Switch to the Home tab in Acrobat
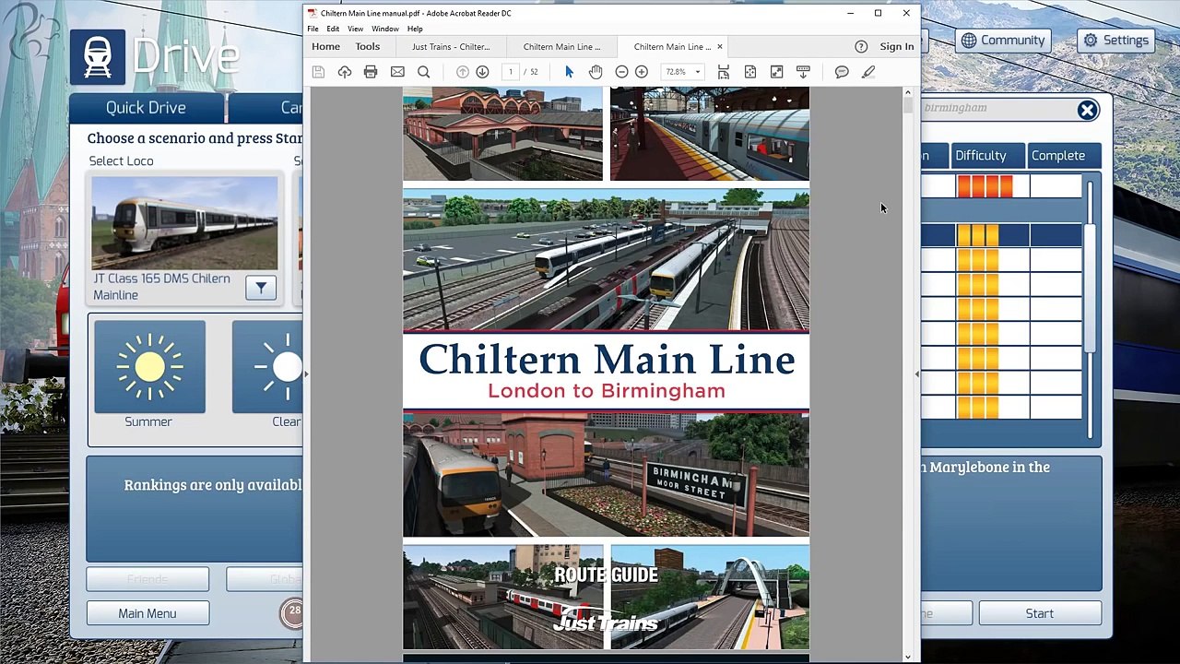The width and height of the screenshot is (1180, 664). tap(325, 46)
